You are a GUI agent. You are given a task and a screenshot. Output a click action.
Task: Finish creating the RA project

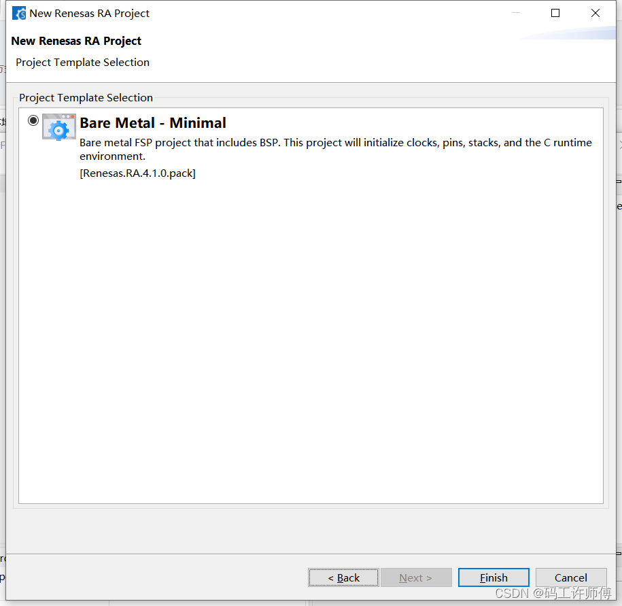click(x=494, y=577)
